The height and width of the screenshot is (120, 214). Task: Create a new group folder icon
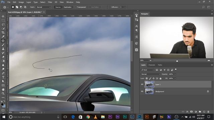click(x=200, y=112)
